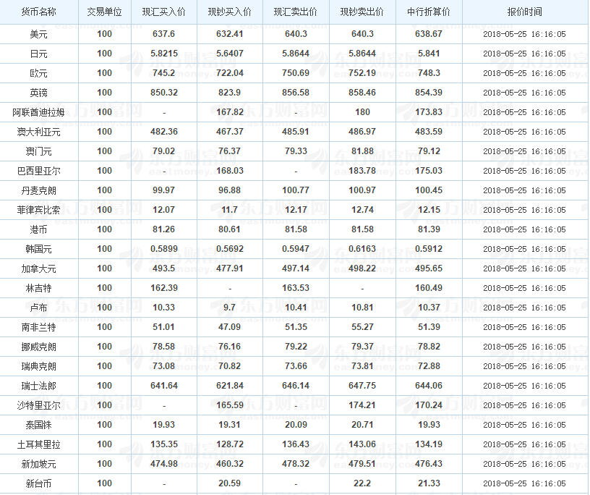
Task: Select the 南非兰特 currency name
Action: [39, 327]
